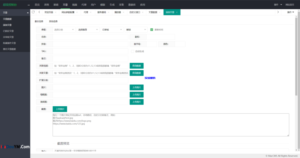Click the 网站首页 link in the header
This screenshot has height=158, width=300.
(x=290, y=5)
